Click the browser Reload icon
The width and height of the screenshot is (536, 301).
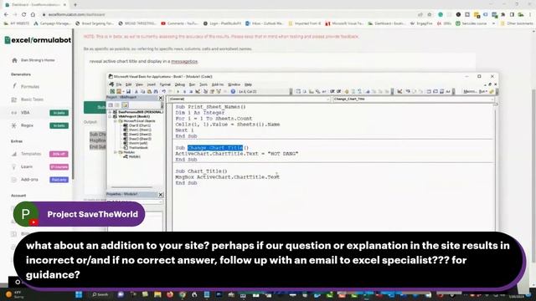(x=23, y=15)
